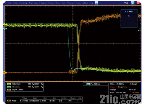
Task: Open the Horiz/Acq menu
Action: (x=24, y=3)
